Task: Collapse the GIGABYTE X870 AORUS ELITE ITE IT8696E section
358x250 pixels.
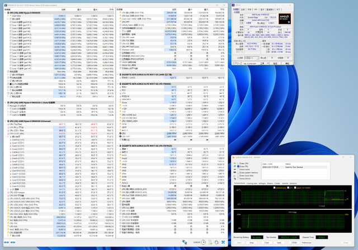Action: [118, 84]
